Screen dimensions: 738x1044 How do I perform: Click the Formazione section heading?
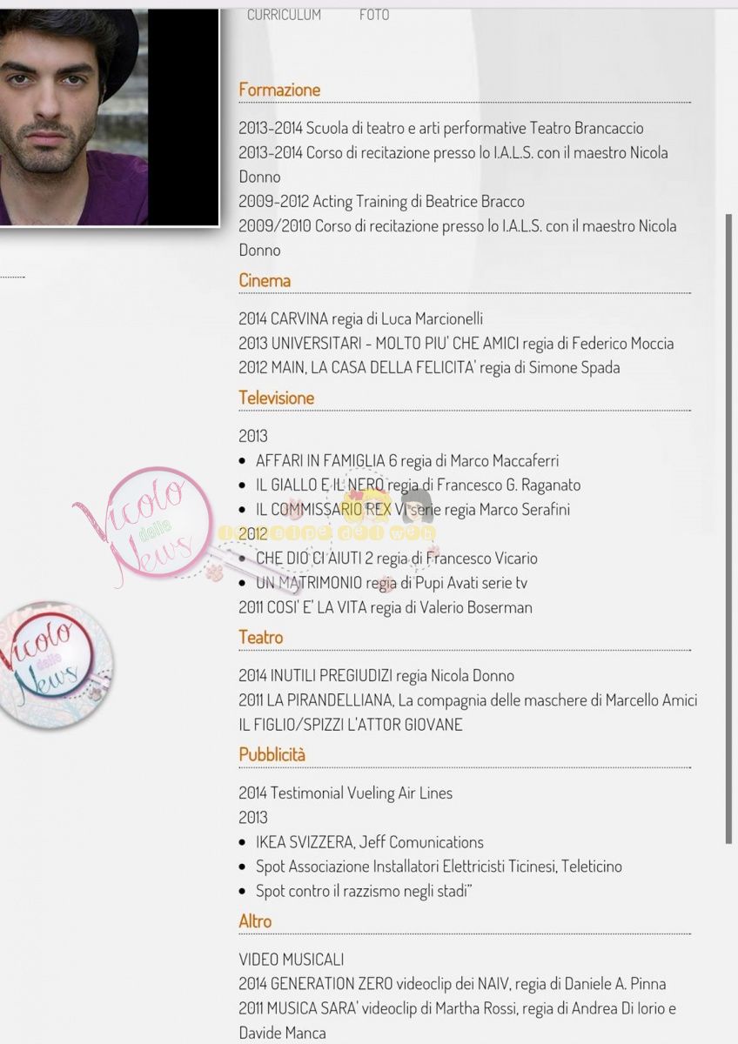[x=279, y=90]
